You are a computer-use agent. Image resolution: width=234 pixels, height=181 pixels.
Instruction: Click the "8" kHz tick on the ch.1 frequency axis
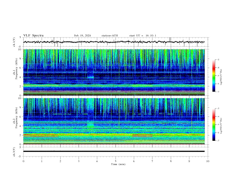[x=20, y=59]
